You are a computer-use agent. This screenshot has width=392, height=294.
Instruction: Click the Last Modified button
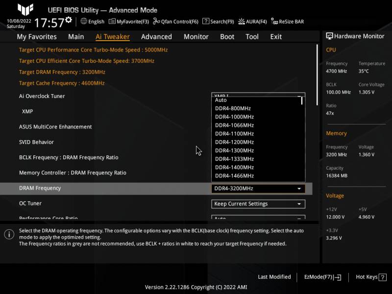point(274,277)
